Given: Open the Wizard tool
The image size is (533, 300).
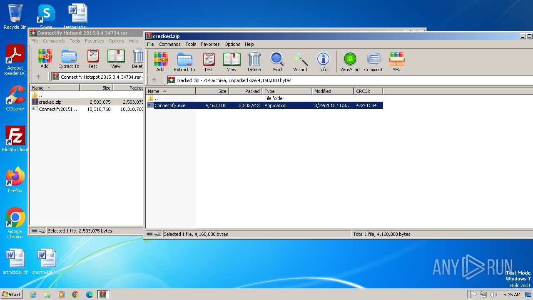Looking at the screenshot, I should click(300, 62).
